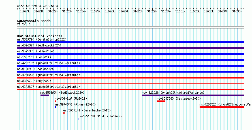The width and height of the screenshot is (252, 130).
Task: Click the 21q22.11 band label
Action: (x=24, y=24)
